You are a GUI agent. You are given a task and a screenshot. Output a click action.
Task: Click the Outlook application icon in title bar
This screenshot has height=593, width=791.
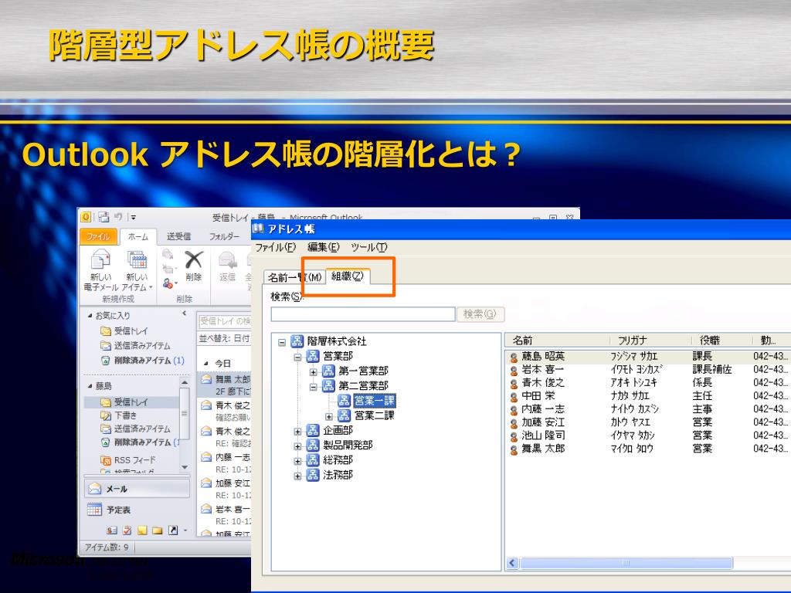[x=86, y=217]
